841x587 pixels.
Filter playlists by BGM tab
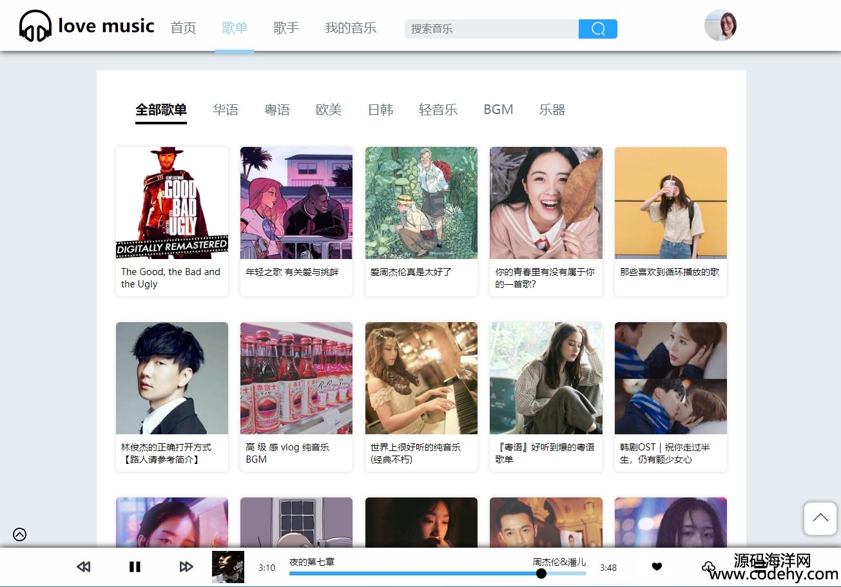[x=498, y=110]
